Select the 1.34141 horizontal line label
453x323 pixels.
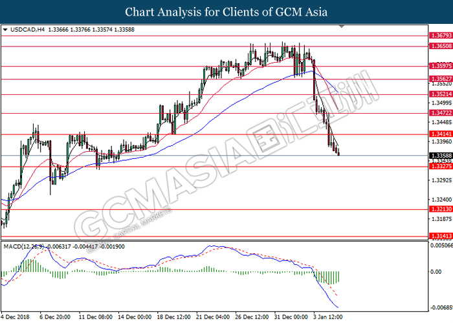tap(441, 134)
